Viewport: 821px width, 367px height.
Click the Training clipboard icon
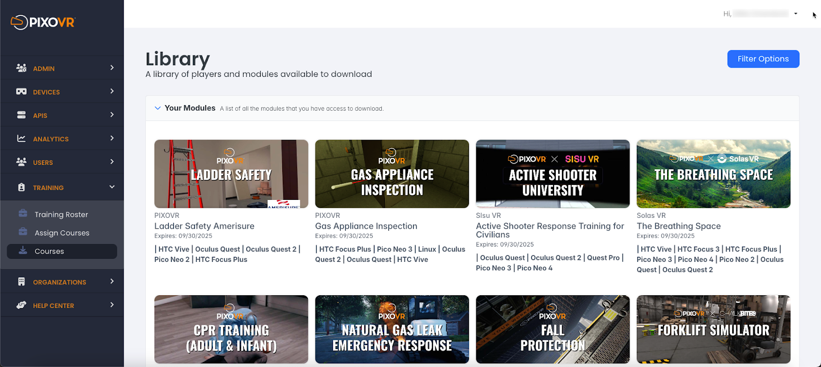click(x=21, y=188)
